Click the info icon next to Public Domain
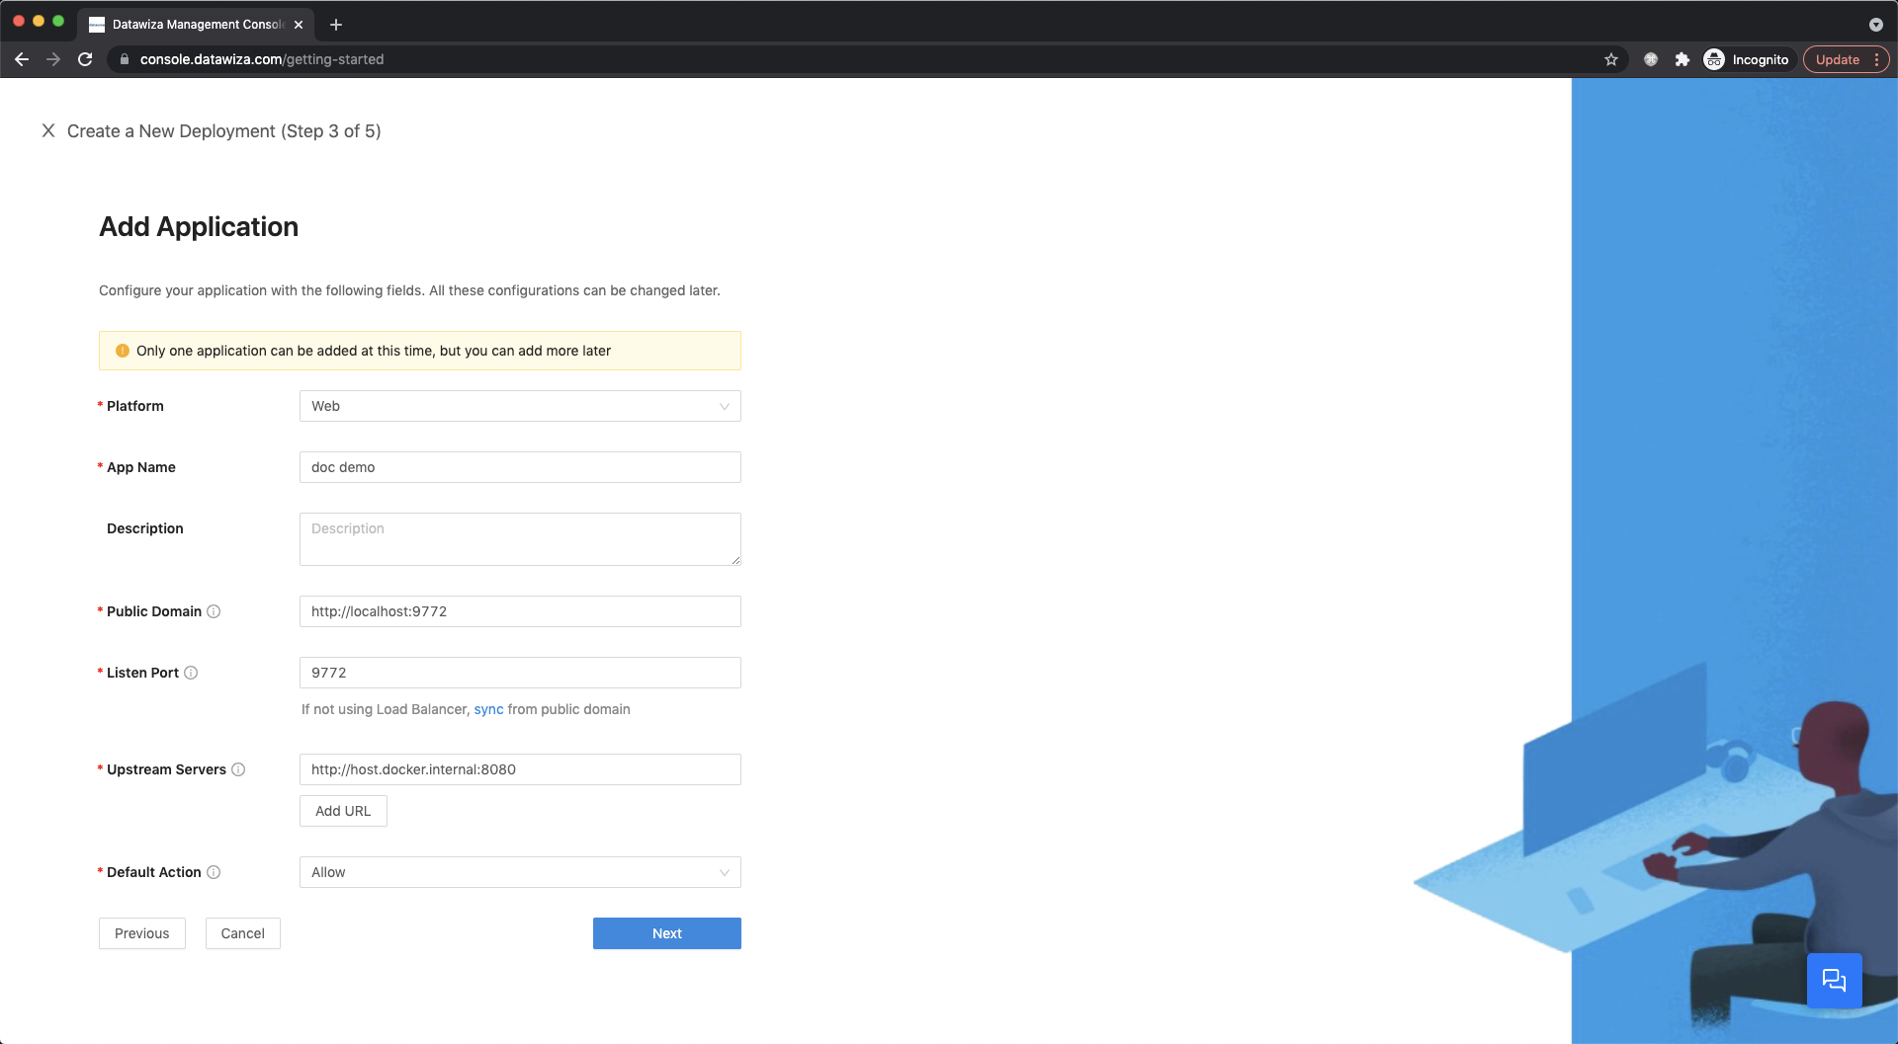This screenshot has width=1898, height=1044. click(x=214, y=611)
